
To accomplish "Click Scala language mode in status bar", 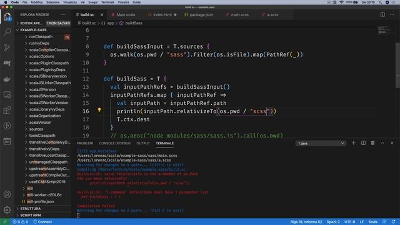I will 372,222.
